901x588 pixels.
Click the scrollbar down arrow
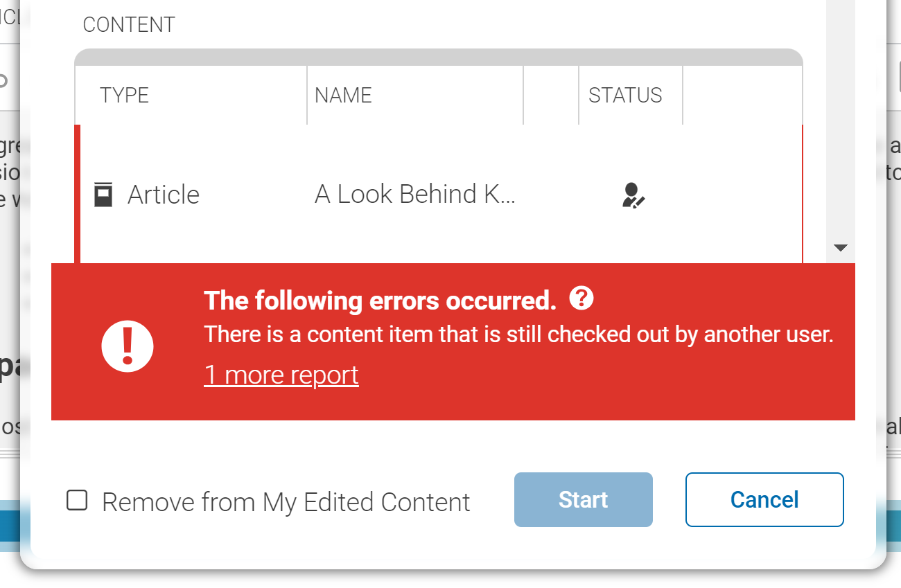pos(841,247)
